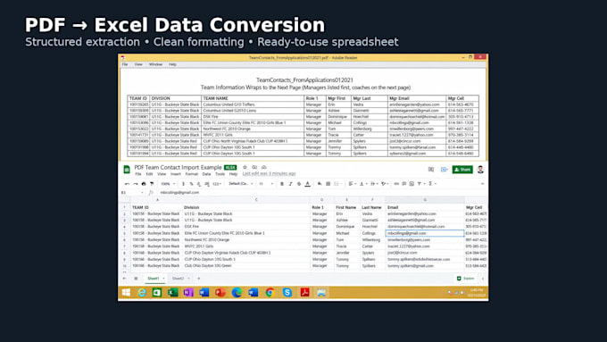Insert a comment from the toolbar

click(403, 184)
